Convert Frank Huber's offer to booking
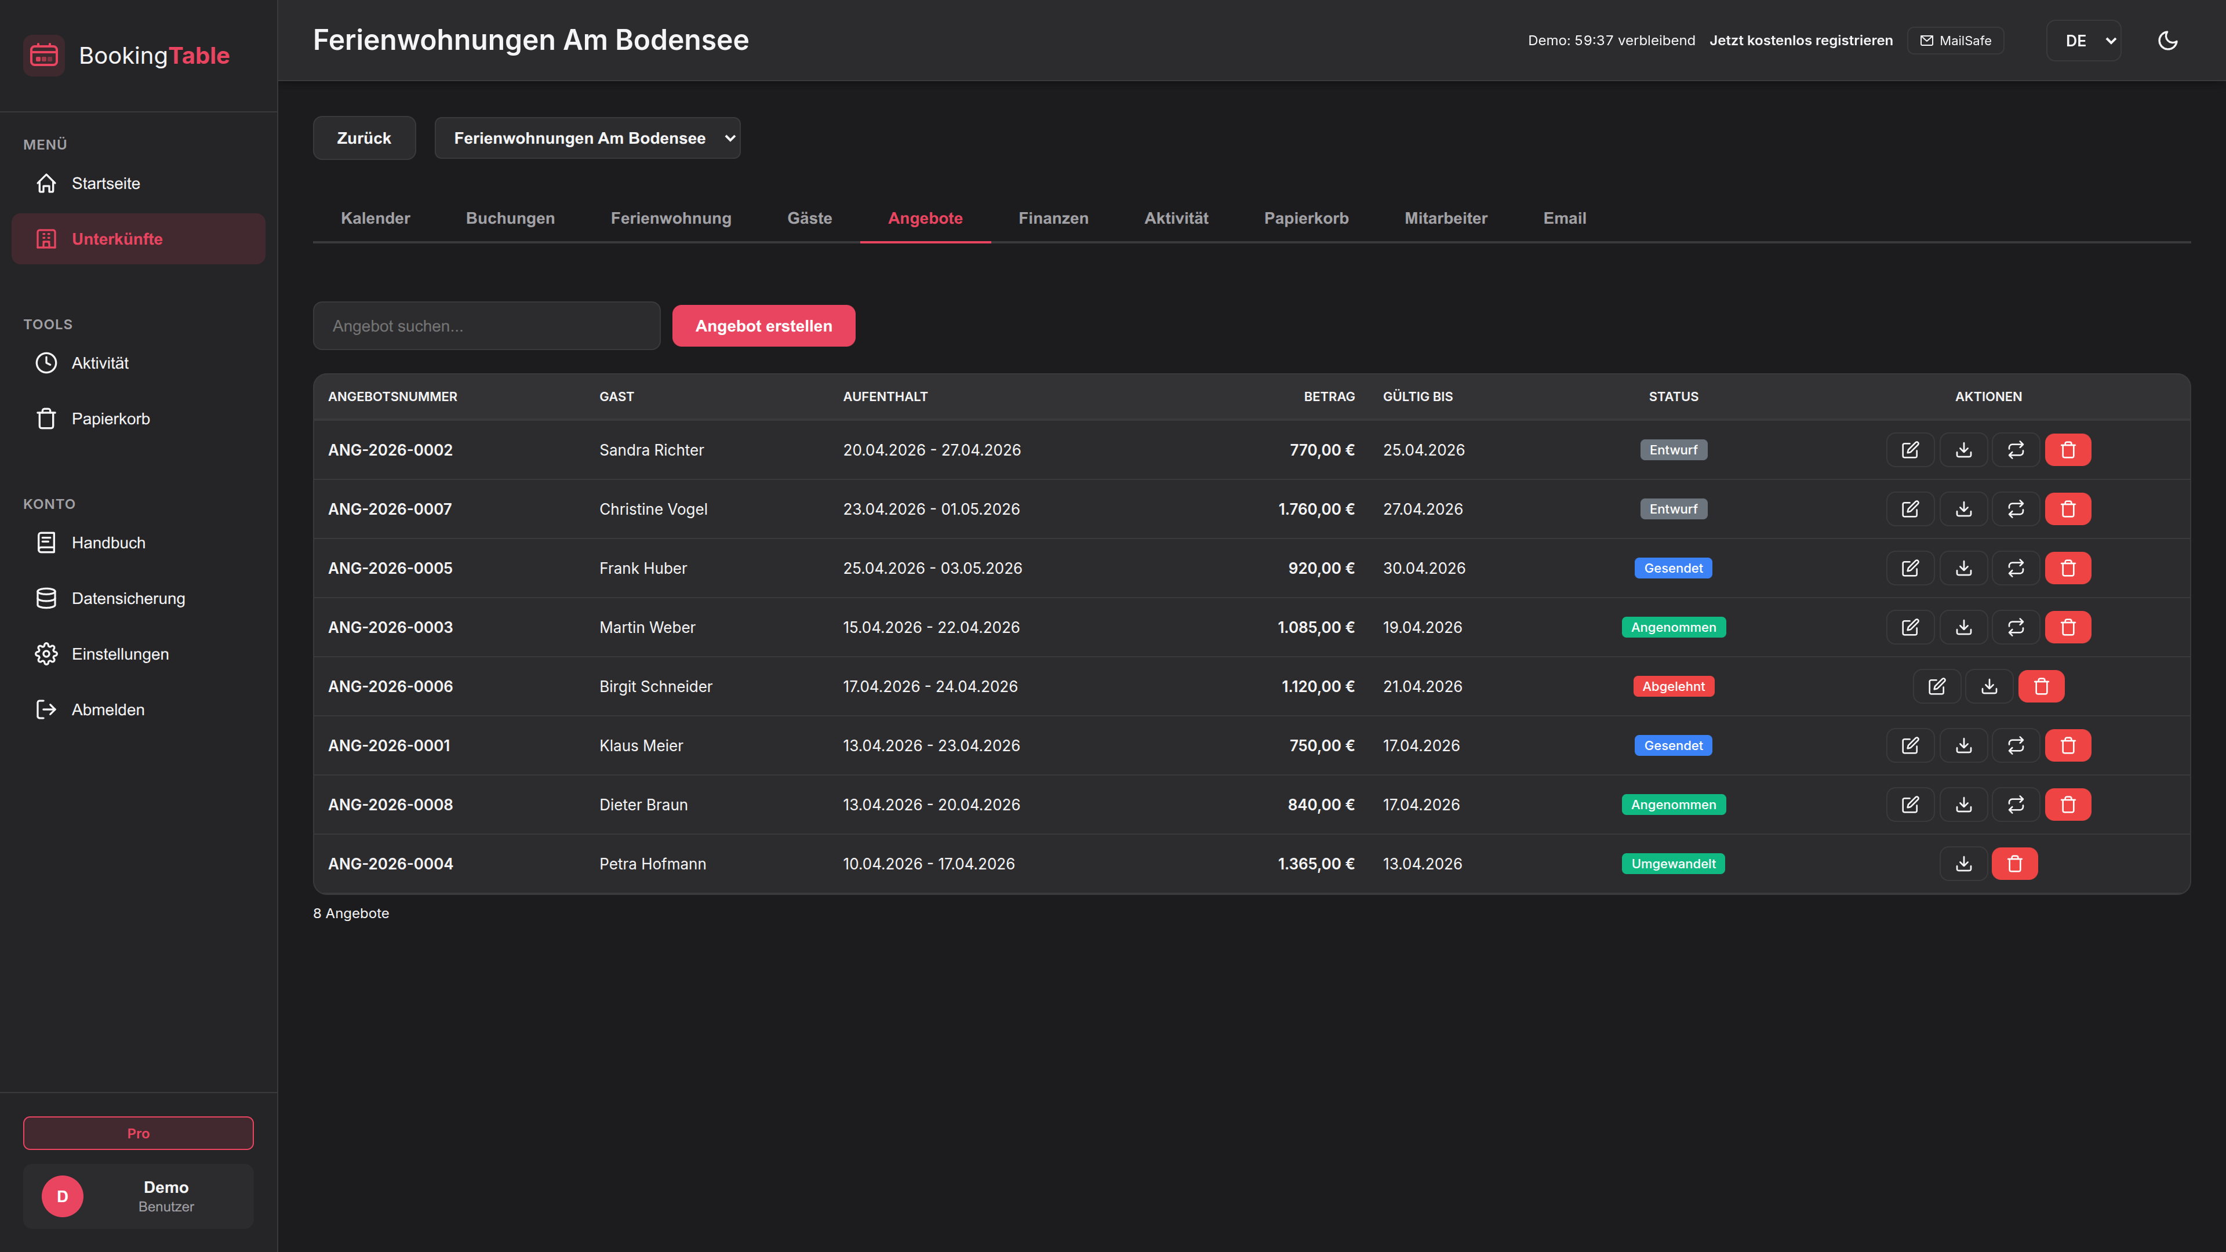The height and width of the screenshot is (1252, 2226). click(2016, 567)
